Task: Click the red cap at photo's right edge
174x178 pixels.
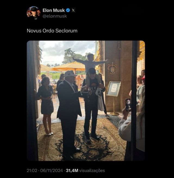Action: coord(143,78)
